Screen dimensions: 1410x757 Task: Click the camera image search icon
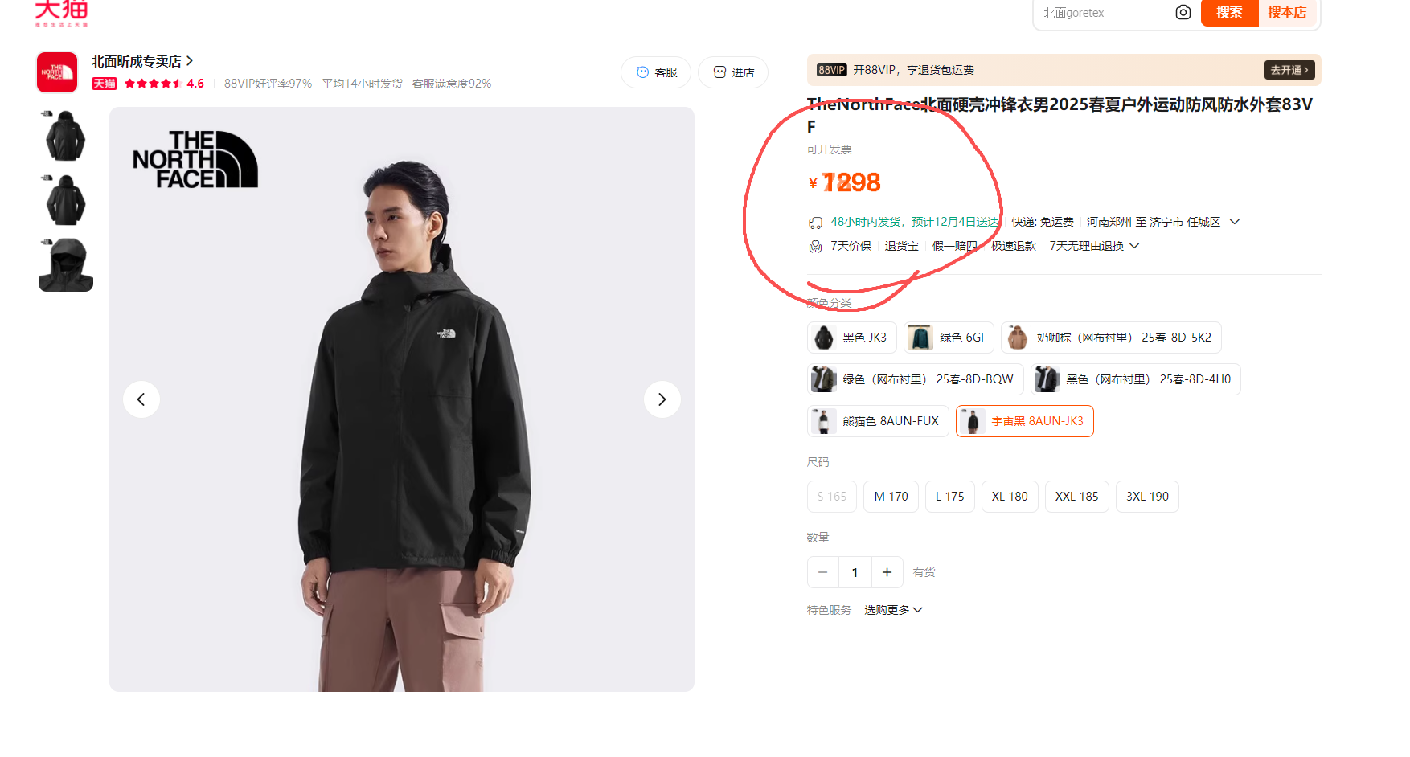click(x=1183, y=12)
